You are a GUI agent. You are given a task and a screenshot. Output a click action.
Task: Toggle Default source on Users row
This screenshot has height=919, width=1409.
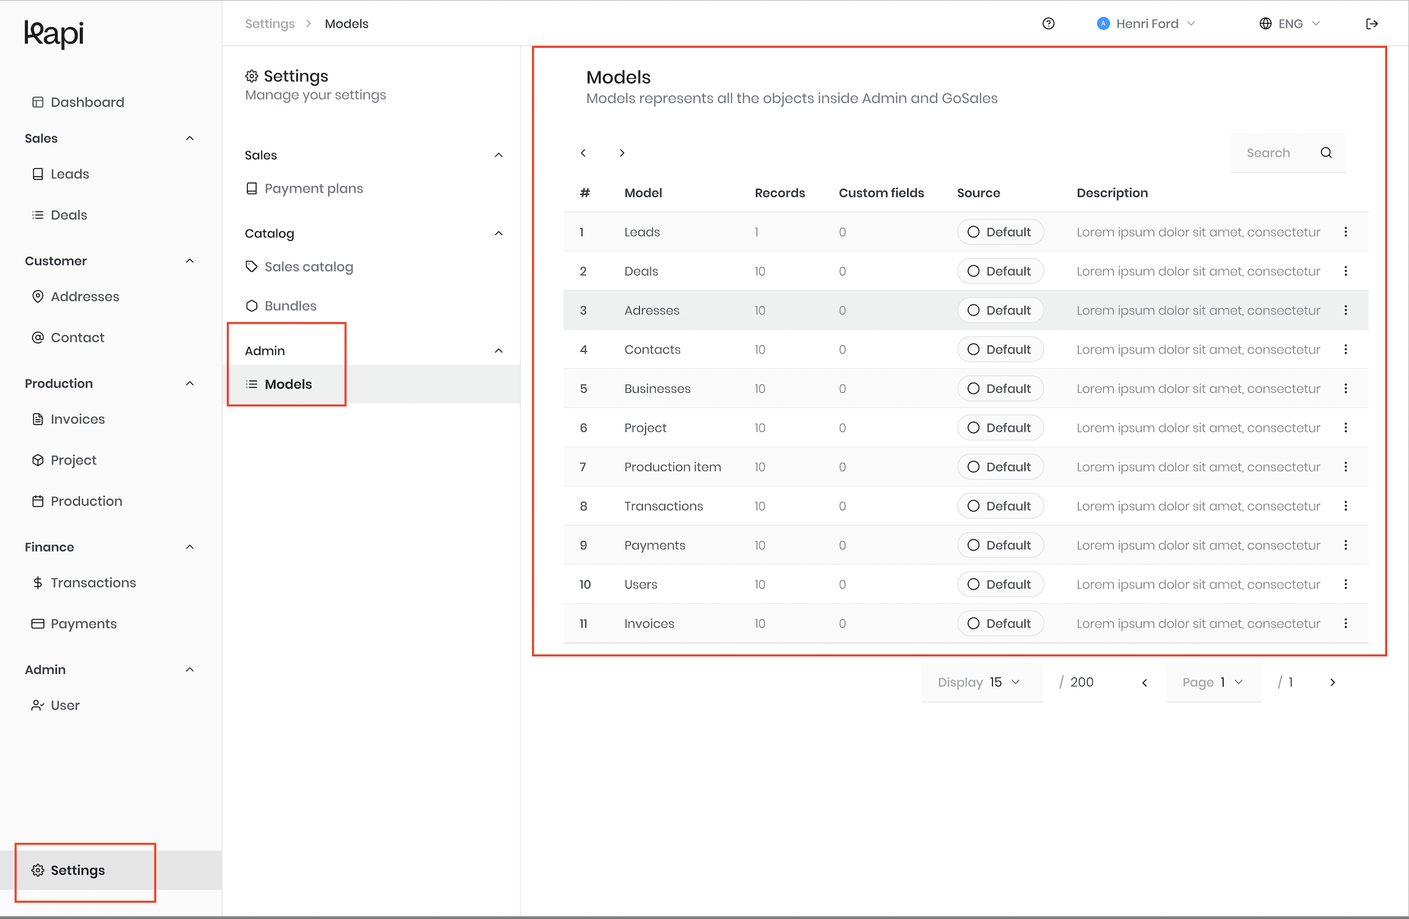pyautogui.click(x=1000, y=584)
